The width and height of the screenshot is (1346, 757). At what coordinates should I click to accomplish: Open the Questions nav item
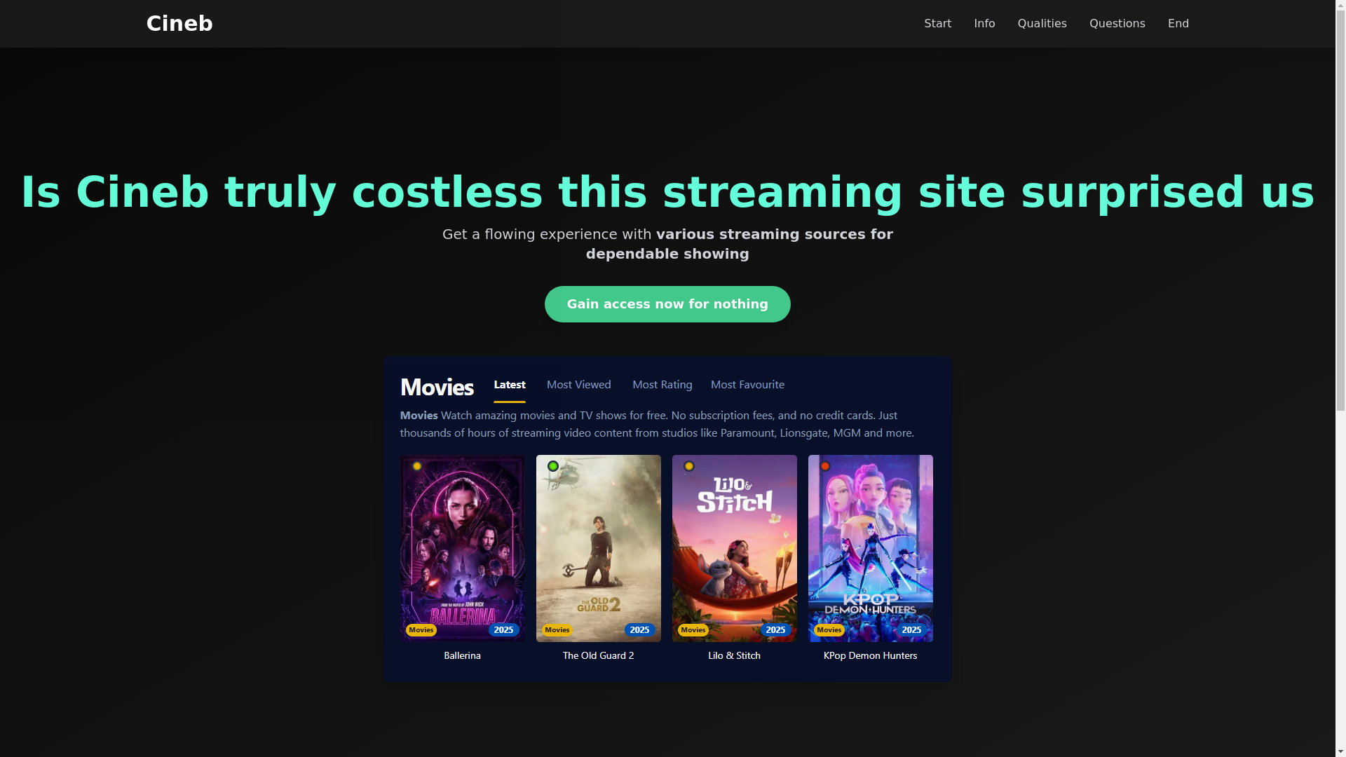(1117, 24)
